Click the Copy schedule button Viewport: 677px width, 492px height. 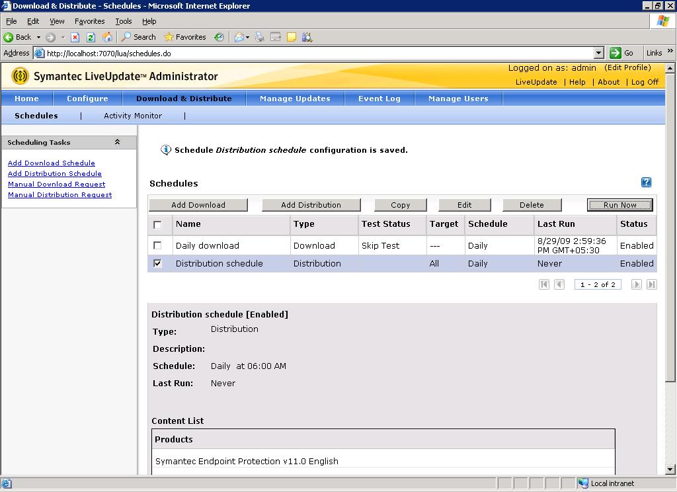400,205
